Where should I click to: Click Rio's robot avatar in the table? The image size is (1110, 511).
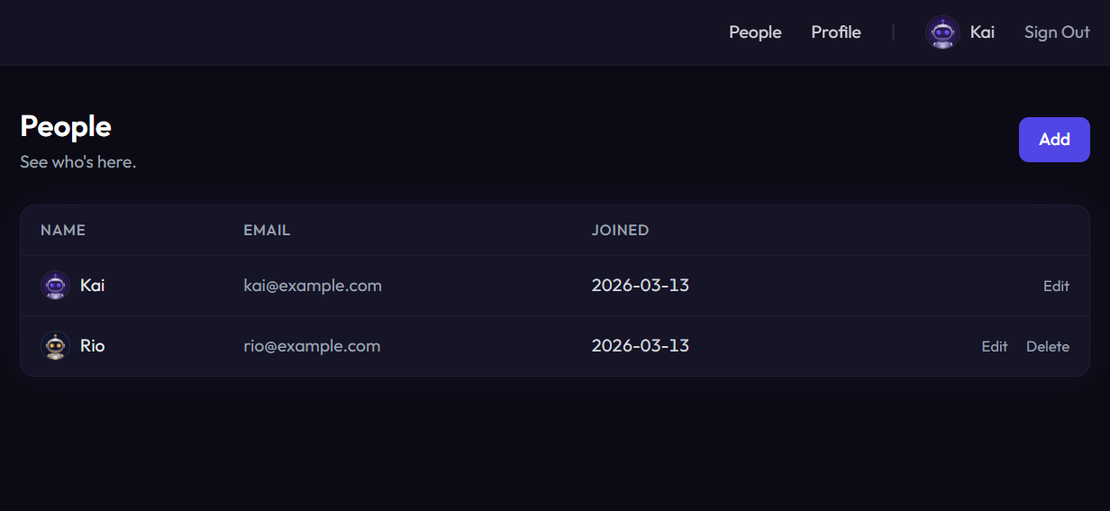coord(56,346)
